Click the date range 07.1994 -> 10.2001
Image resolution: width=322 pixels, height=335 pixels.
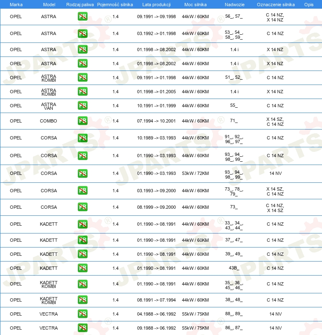point(156,121)
